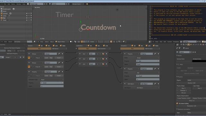Mark the second And controller priority icon
The height and width of the screenshot is (116, 206).
(103, 59)
